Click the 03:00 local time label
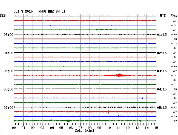Viewport: 178px width, 135px height. point(8,34)
